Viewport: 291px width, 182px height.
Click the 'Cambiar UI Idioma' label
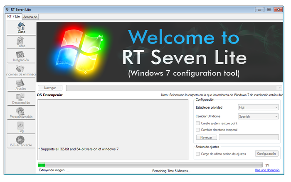208,116
